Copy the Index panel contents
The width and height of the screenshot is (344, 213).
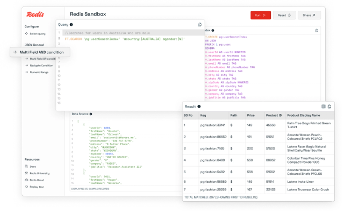317,31
